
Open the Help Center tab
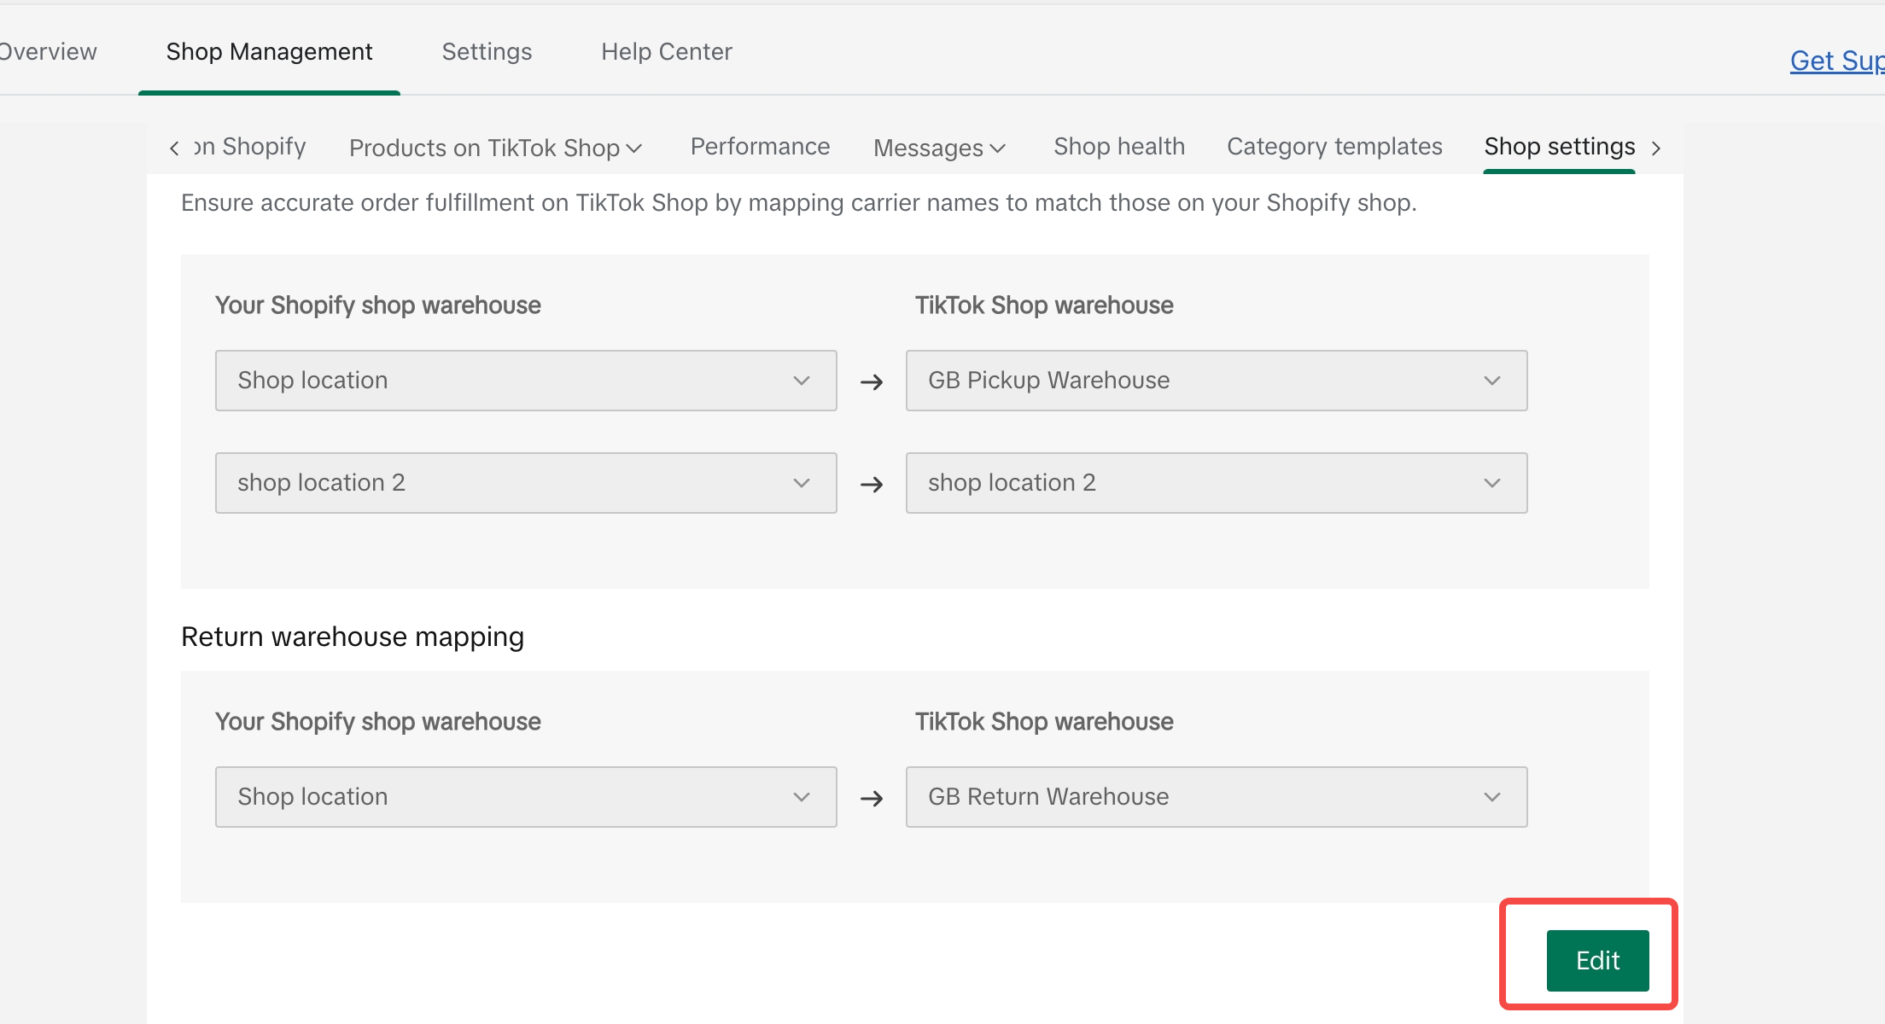click(666, 52)
